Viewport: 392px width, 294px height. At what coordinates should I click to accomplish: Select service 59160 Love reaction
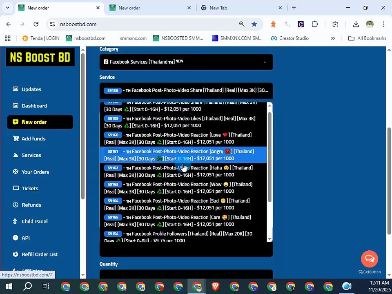point(183,138)
